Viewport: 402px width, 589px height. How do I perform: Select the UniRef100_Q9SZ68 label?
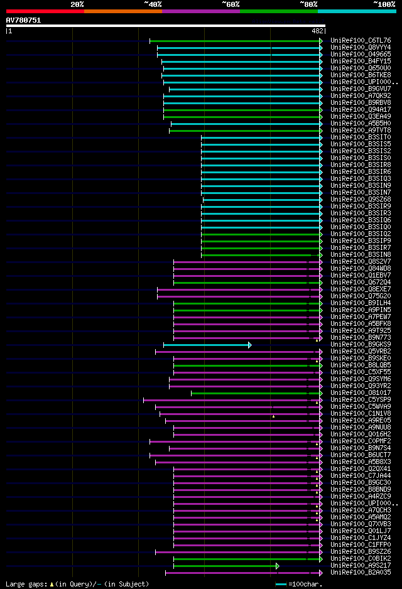point(361,199)
